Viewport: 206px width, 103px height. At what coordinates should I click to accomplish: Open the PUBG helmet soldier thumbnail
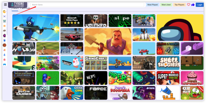[x=144, y=35]
